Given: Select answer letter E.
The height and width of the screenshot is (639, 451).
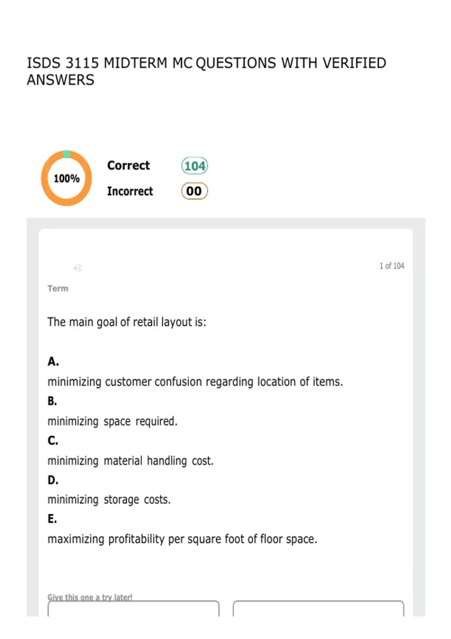Looking at the screenshot, I should click(x=52, y=519).
